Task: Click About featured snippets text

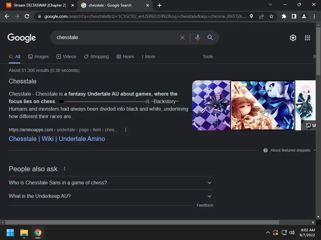Action: pyautogui.click(x=290, y=150)
